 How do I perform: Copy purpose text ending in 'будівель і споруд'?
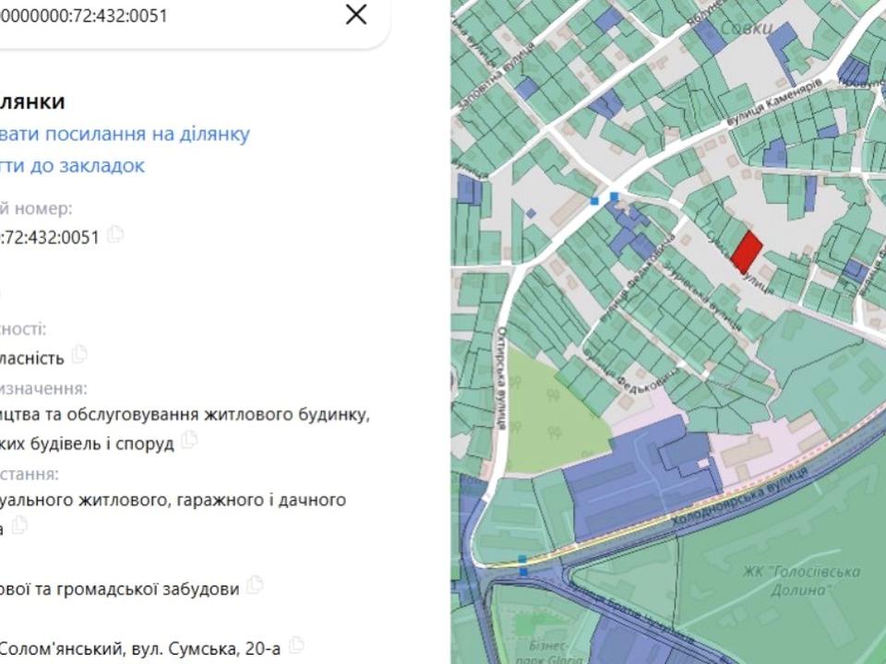pos(189,440)
